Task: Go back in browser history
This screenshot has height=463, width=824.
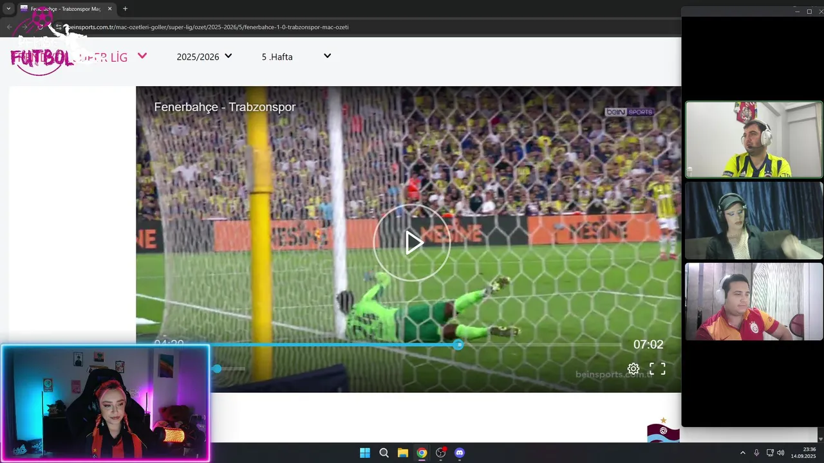Action: pos(9,27)
